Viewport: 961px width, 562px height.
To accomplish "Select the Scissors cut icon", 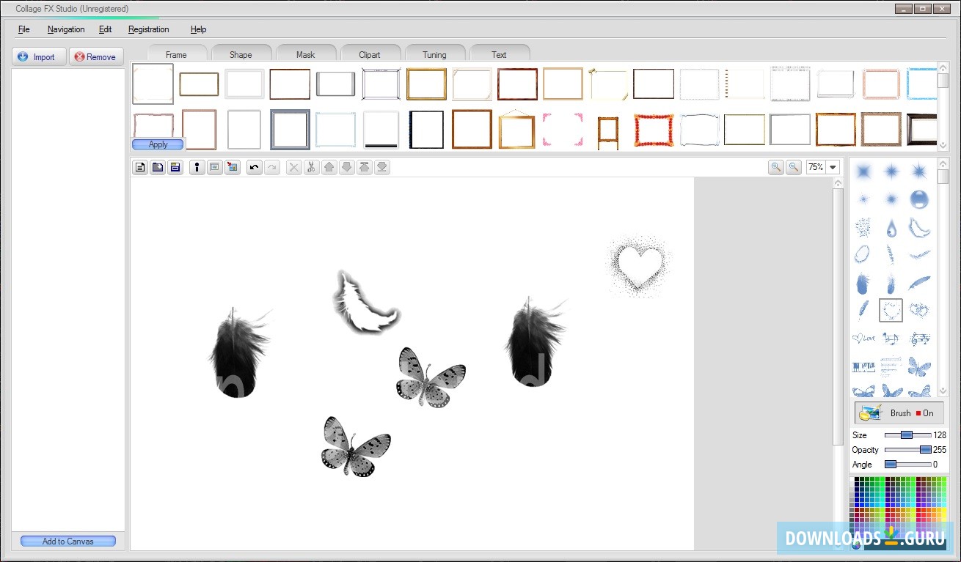I will click(x=311, y=167).
